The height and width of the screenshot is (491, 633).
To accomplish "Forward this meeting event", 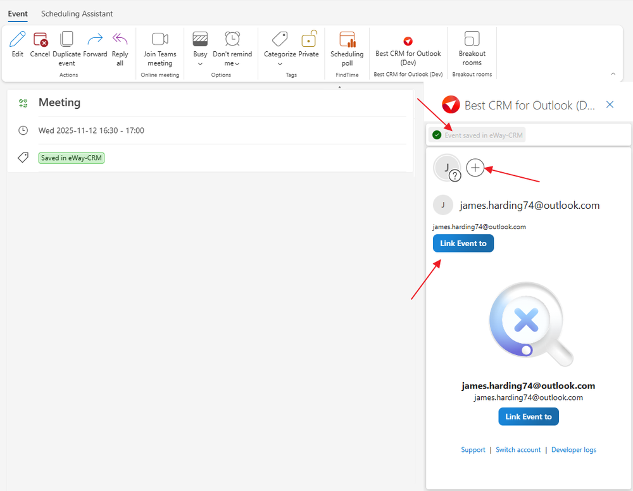I will point(95,40).
